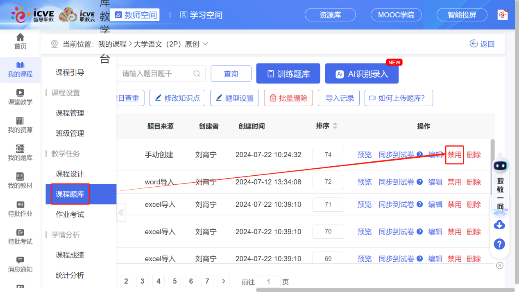
Task: Open help via the question mark icon
Action: coord(499,244)
